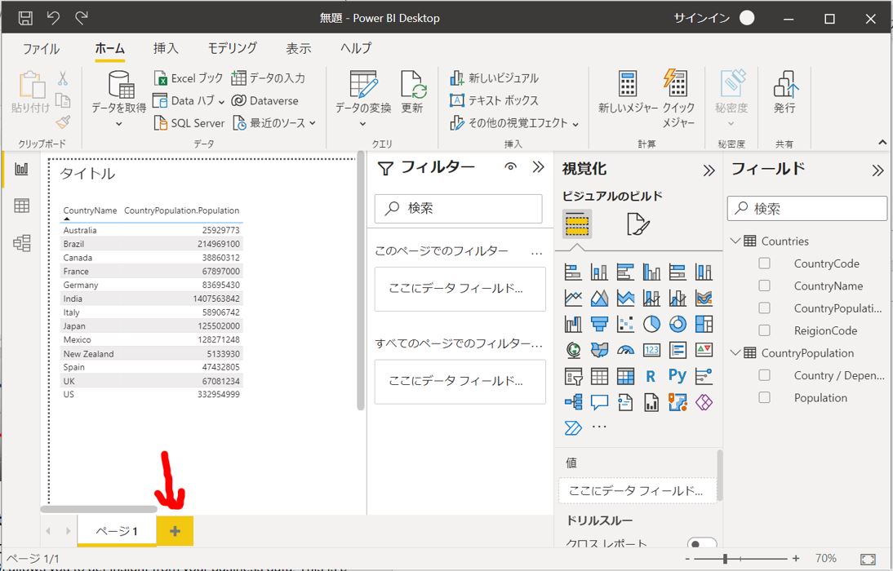893x571 pixels.
Task: Collapse the フィールド pane
Action: tap(877, 170)
